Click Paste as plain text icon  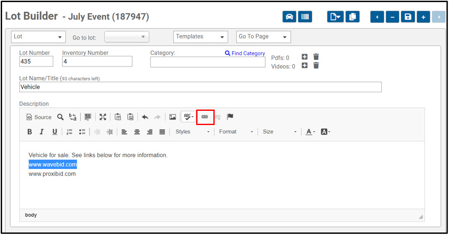pyautogui.click(x=118, y=117)
